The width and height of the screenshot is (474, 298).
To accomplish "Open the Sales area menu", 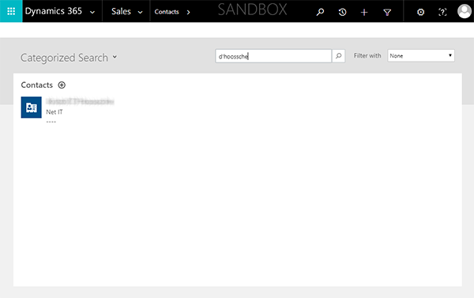I will coord(121,12).
